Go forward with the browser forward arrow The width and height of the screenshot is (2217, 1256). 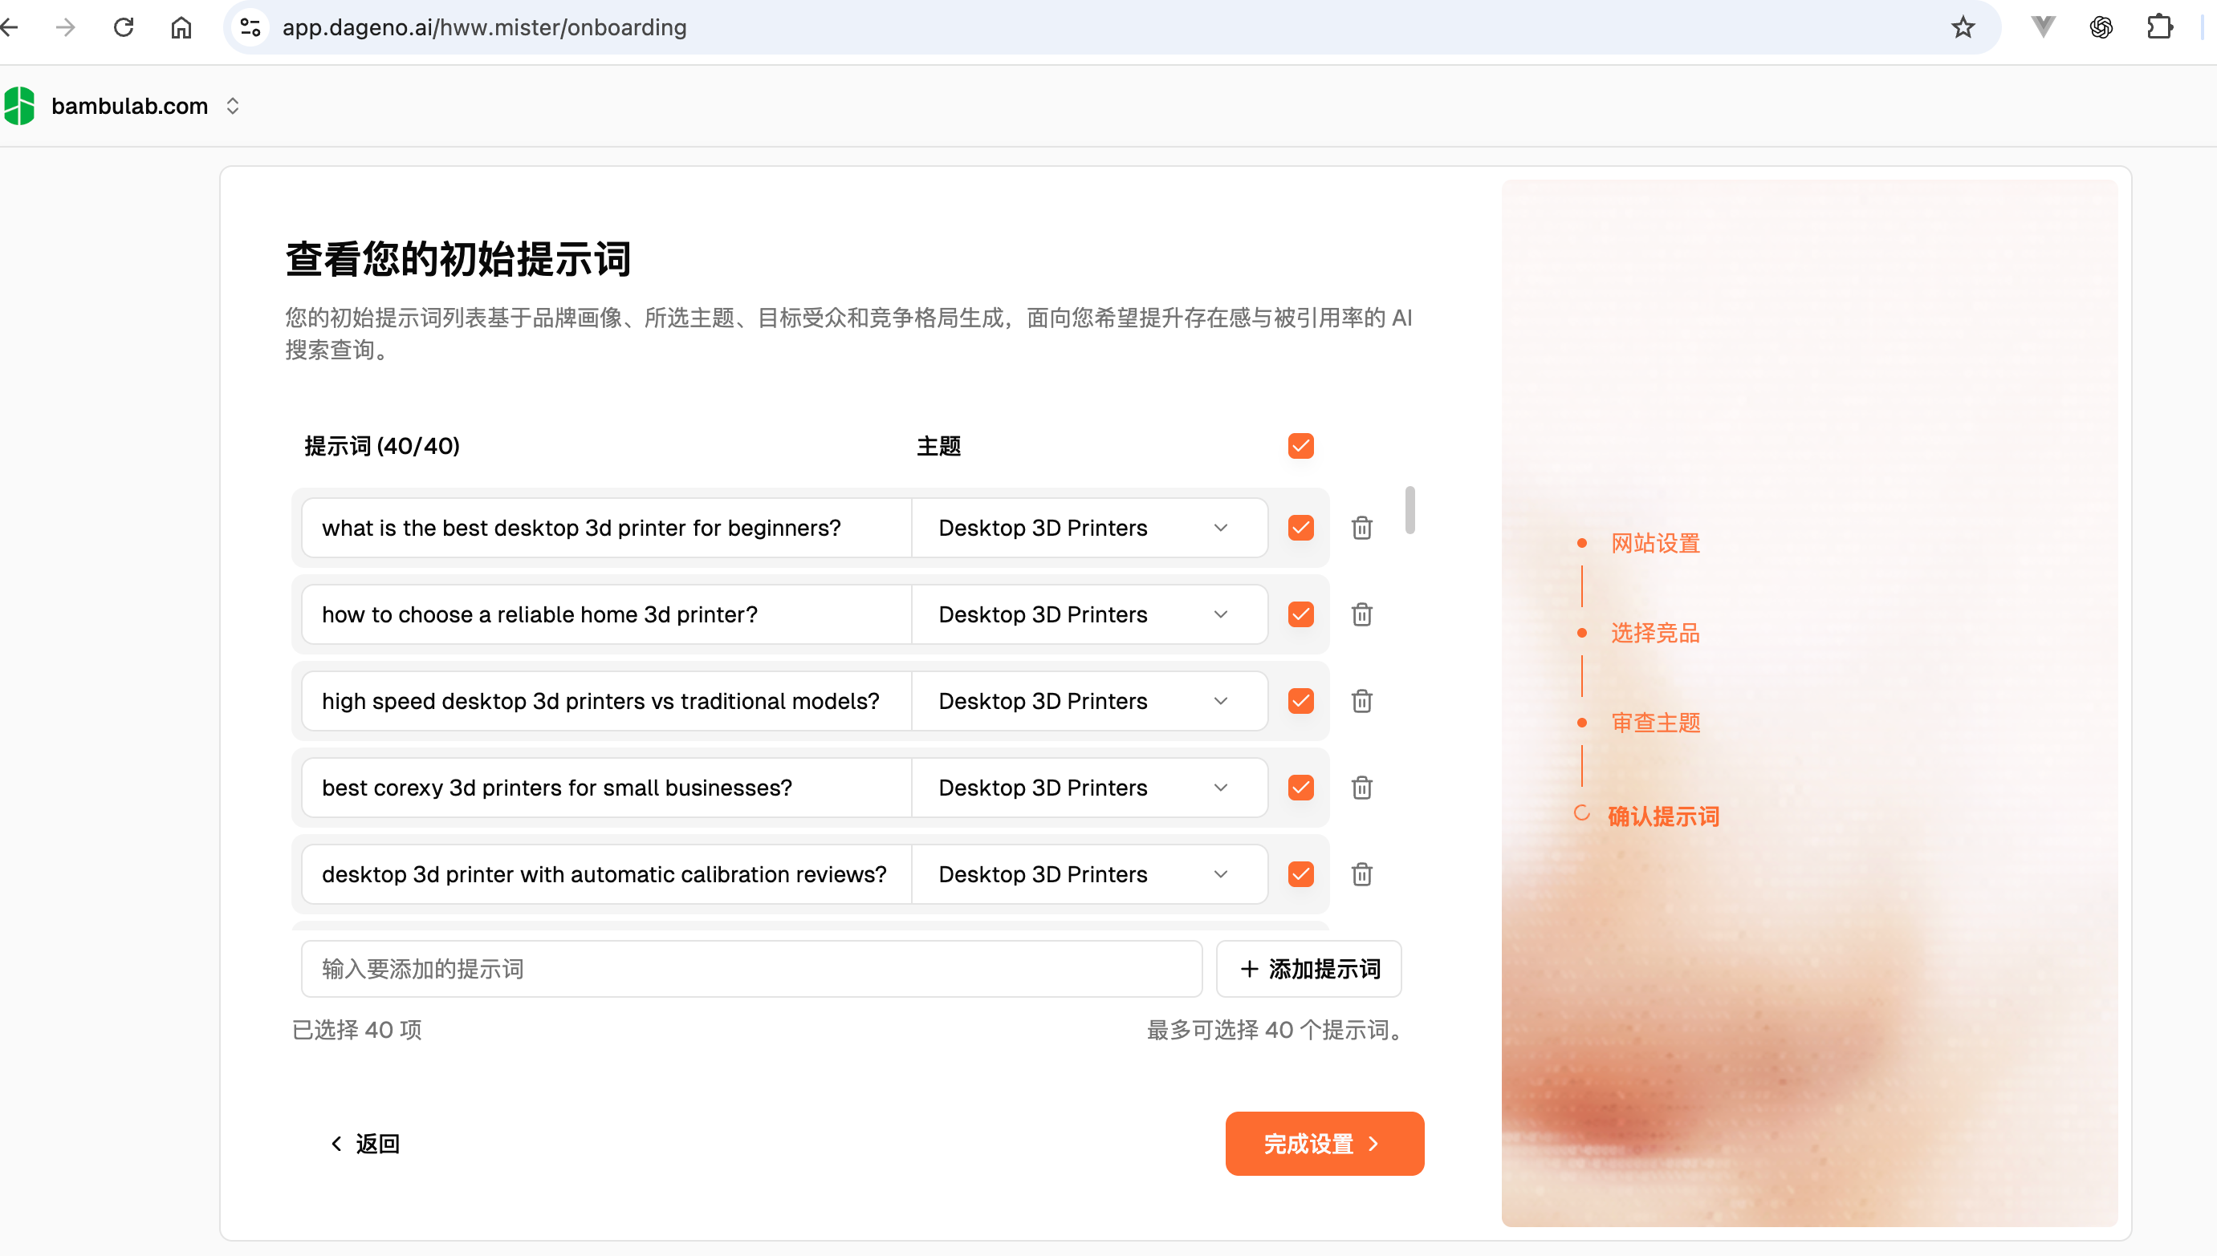tap(66, 27)
